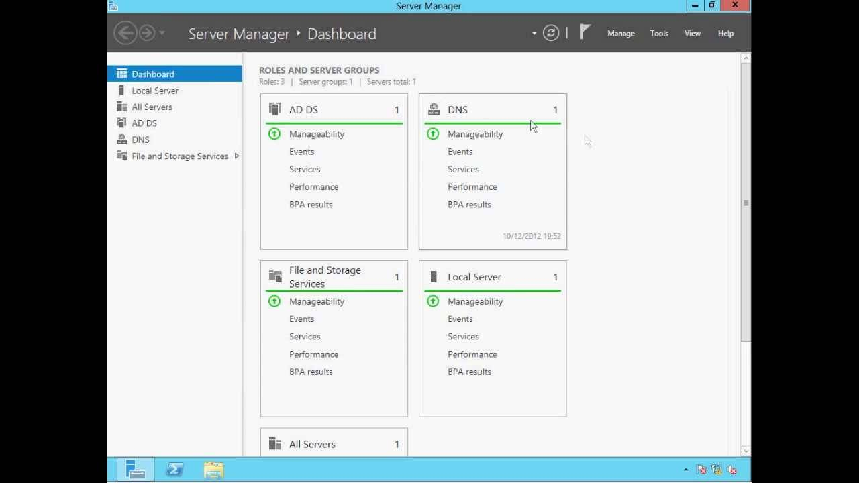The height and width of the screenshot is (483, 859).
Task: Open the notifications flag icon
Action: click(585, 32)
